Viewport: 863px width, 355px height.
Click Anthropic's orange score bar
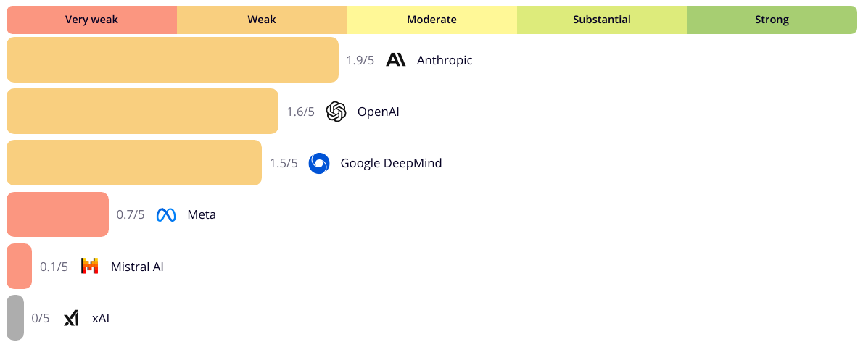[173, 60]
